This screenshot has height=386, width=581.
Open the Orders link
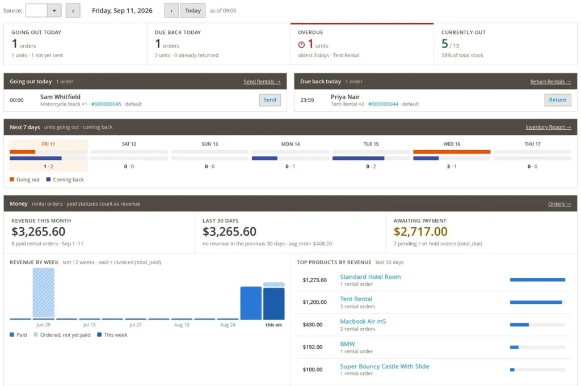coord(559,204)
